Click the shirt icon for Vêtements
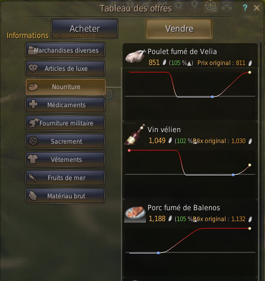 point(33,159)
